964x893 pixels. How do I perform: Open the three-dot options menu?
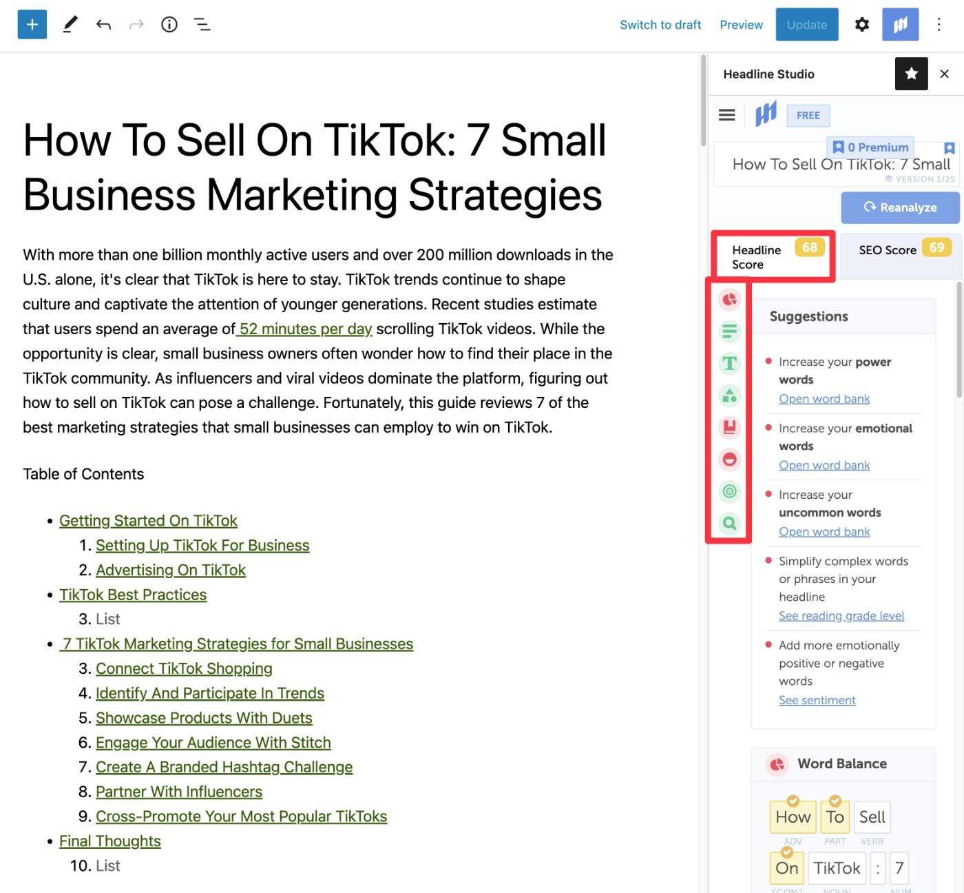pyautogui.click(x=939, y=25)
